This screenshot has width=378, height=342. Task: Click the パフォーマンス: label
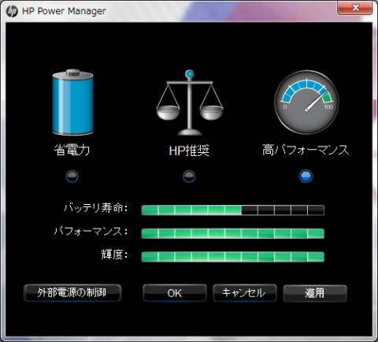[91, 231]
